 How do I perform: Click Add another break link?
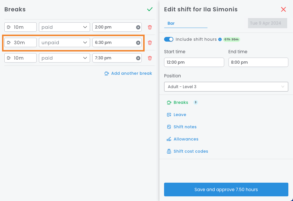click(131, 73)
